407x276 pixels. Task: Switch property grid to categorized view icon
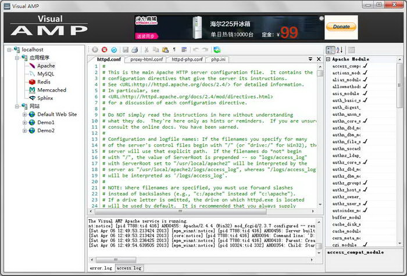tap(330, 50)
